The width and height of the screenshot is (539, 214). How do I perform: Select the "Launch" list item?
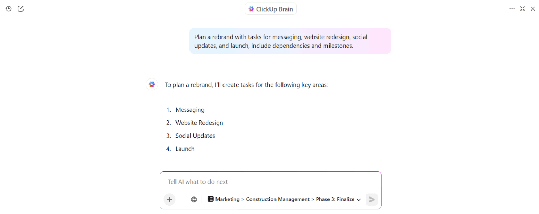185,149
